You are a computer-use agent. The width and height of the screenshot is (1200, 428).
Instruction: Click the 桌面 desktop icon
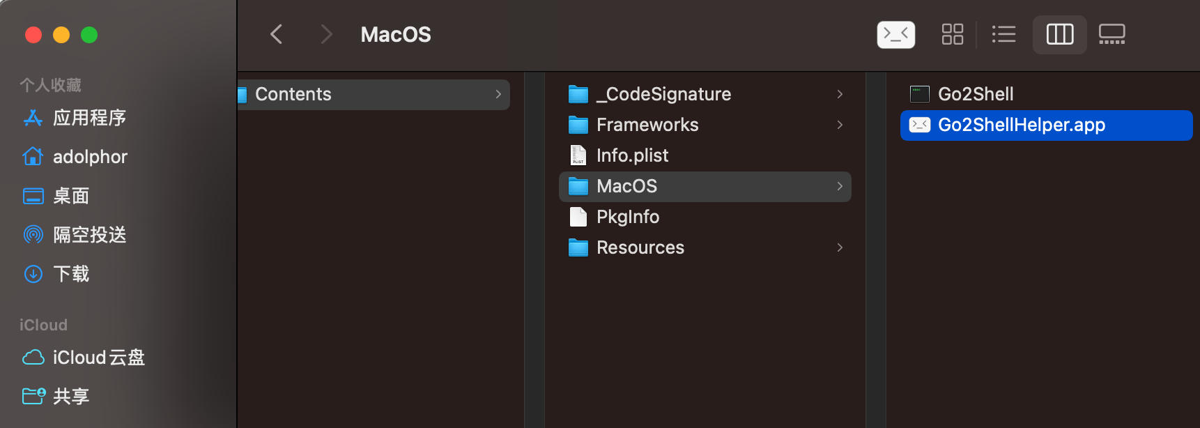(x=33, y=196)
